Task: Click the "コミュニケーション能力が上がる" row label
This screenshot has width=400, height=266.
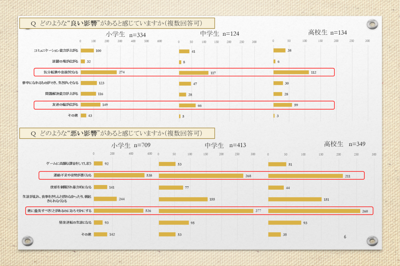Action: click(x=56, y=51)
